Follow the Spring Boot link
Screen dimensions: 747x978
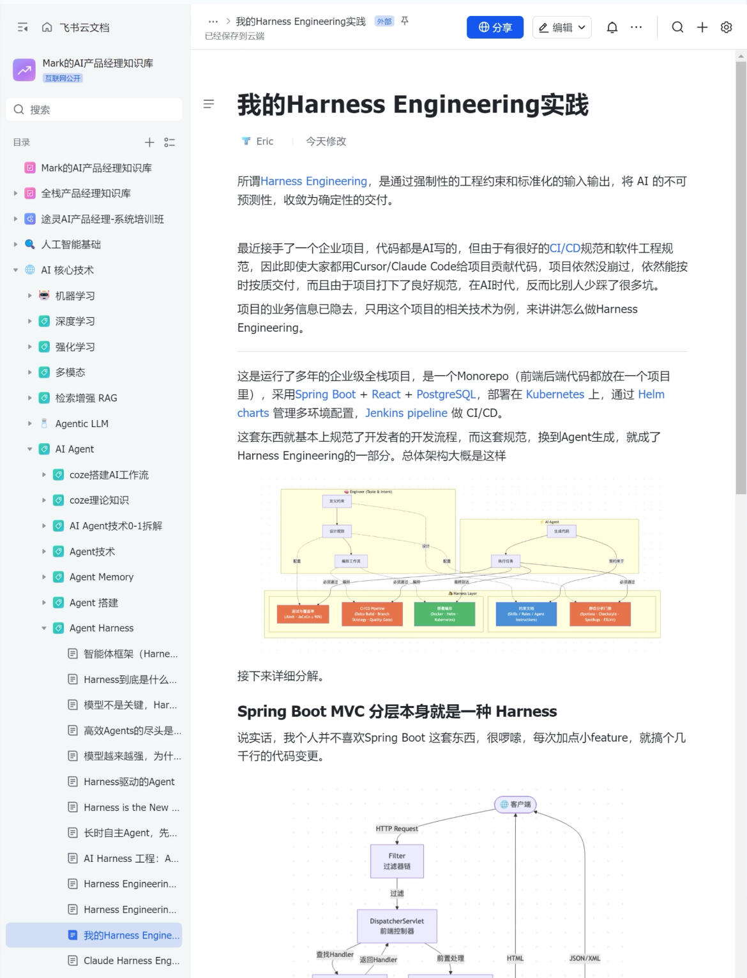[326, 395]
